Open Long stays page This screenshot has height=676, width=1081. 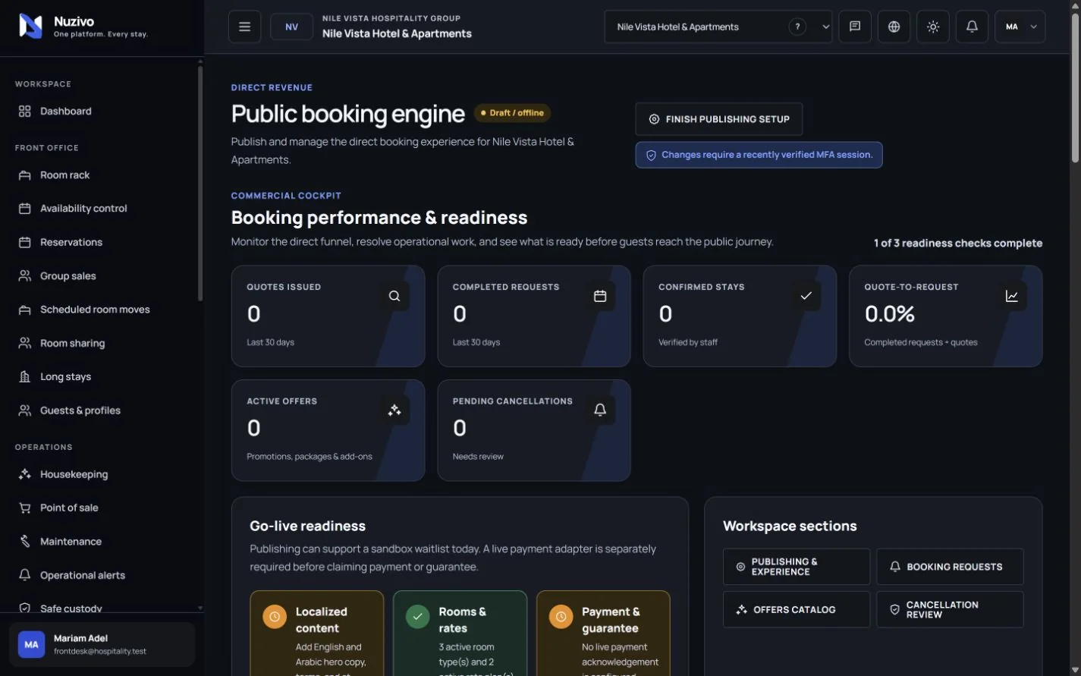tap(99, 377)
